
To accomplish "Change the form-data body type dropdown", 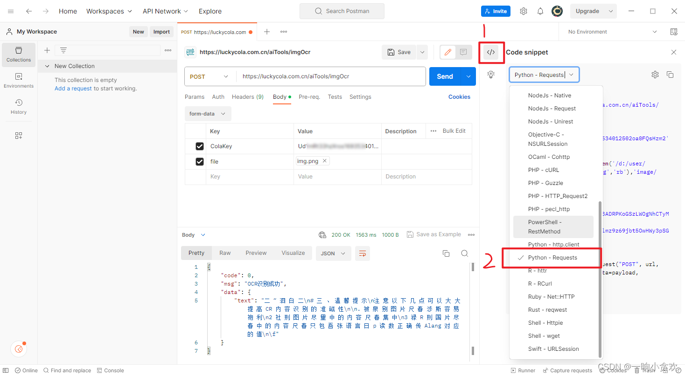I will pos(208,114).
